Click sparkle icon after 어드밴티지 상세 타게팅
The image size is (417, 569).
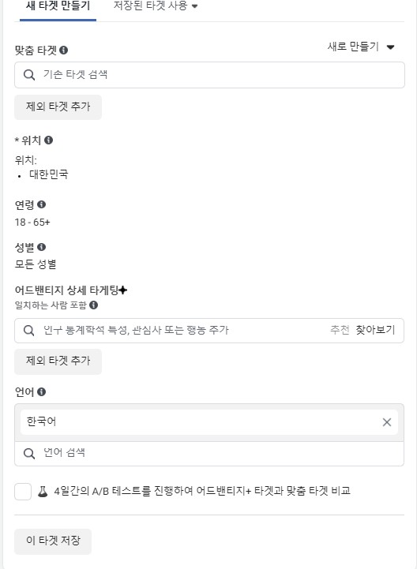122,290
